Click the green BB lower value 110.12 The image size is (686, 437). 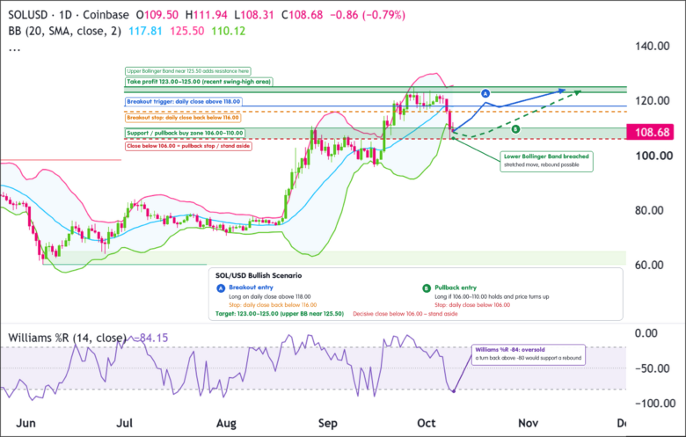pyautogui.click(x=229, y=31)
